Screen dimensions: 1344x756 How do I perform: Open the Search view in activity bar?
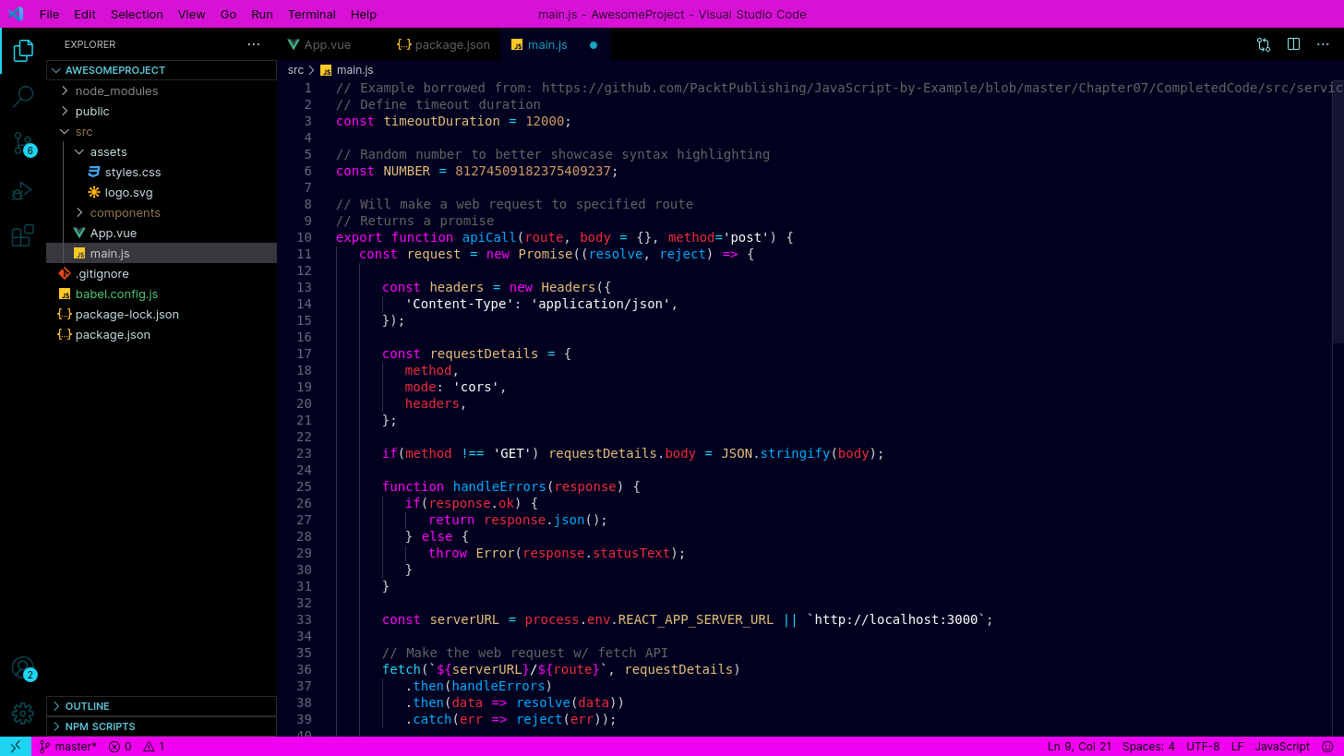[x=23, y=96]
